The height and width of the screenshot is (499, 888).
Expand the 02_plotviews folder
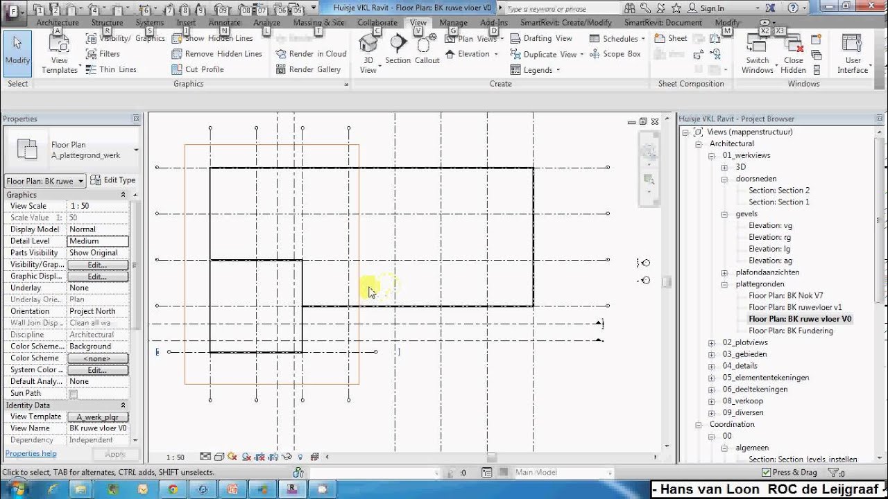click(712, 342)
